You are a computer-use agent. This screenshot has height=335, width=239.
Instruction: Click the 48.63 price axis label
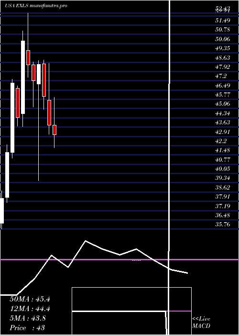coord(222,58)
